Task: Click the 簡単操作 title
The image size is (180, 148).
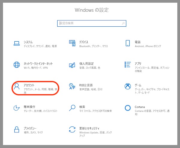Action: (29, 107)
